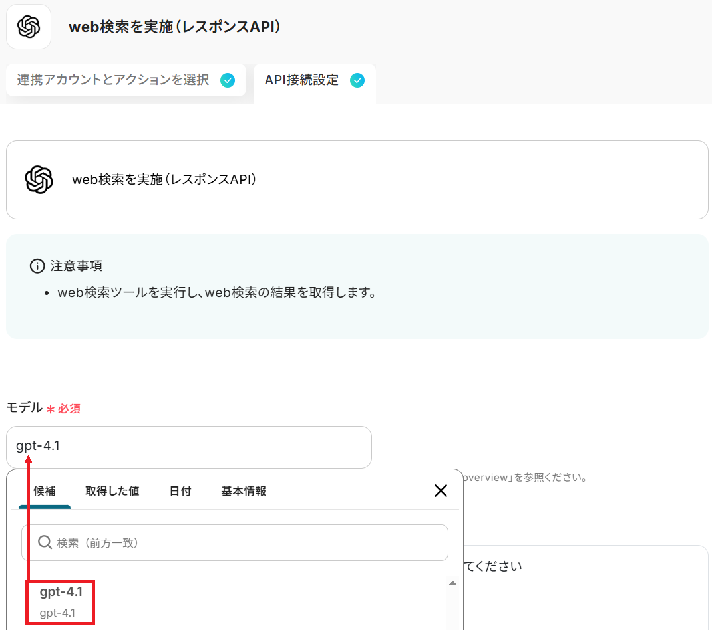
Task: Click the page title web検索を実施（レスポンスAPI）
Action: click(x=175, y=27)
